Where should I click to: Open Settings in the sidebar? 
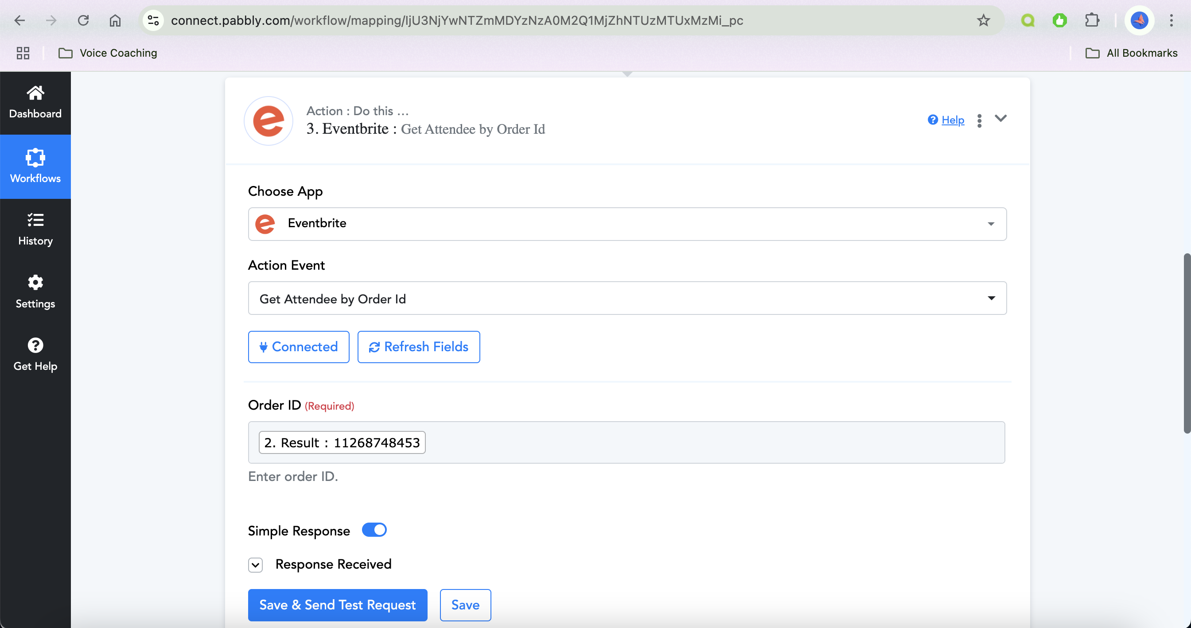(35, 292)
